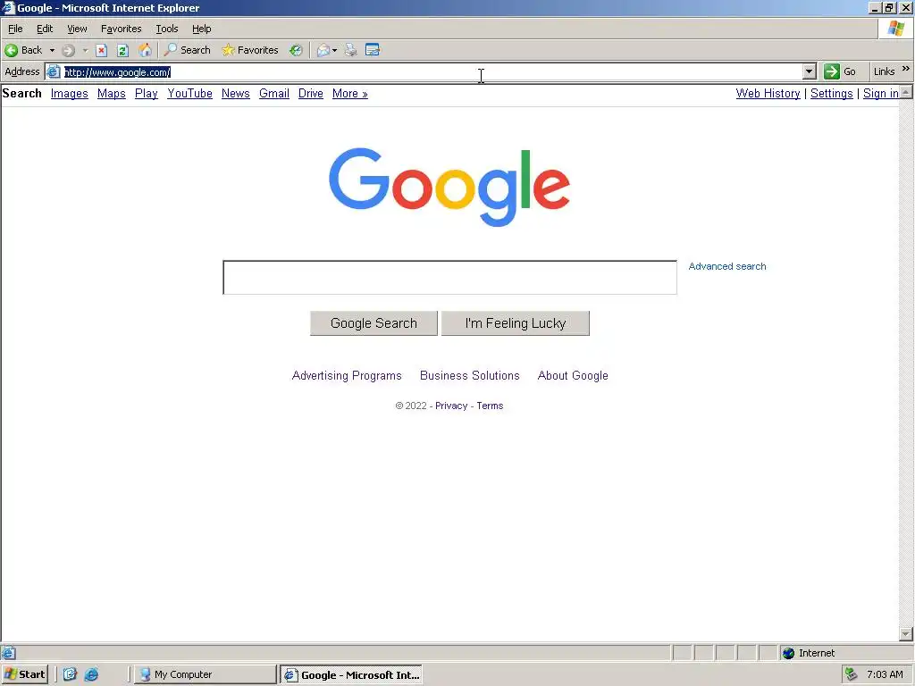
Task: Open the Favorites menu
Action: point(121,29)
